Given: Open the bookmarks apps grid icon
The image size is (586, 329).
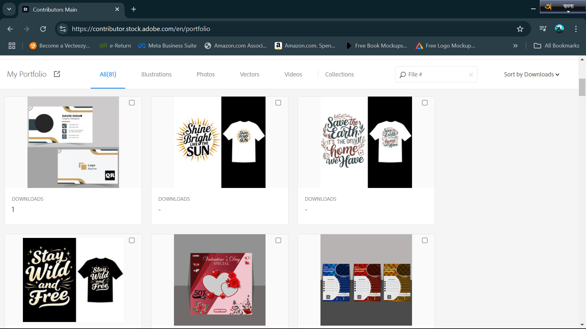Looking at the screenshot, I should point(12,46).
